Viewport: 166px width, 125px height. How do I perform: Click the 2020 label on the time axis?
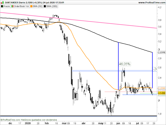click(28, 123)
